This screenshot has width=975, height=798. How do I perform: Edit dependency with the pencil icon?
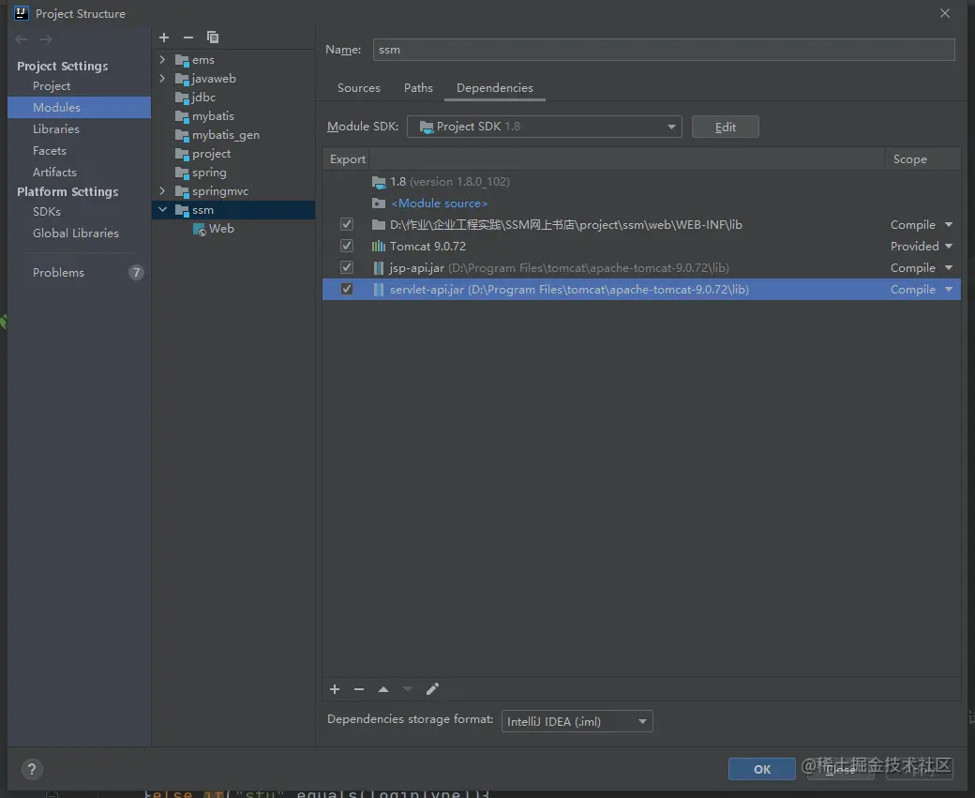432,689
